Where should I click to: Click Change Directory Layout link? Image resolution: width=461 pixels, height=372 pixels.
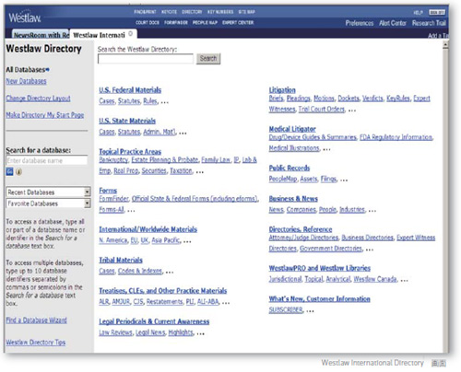(x=38, y=99)
